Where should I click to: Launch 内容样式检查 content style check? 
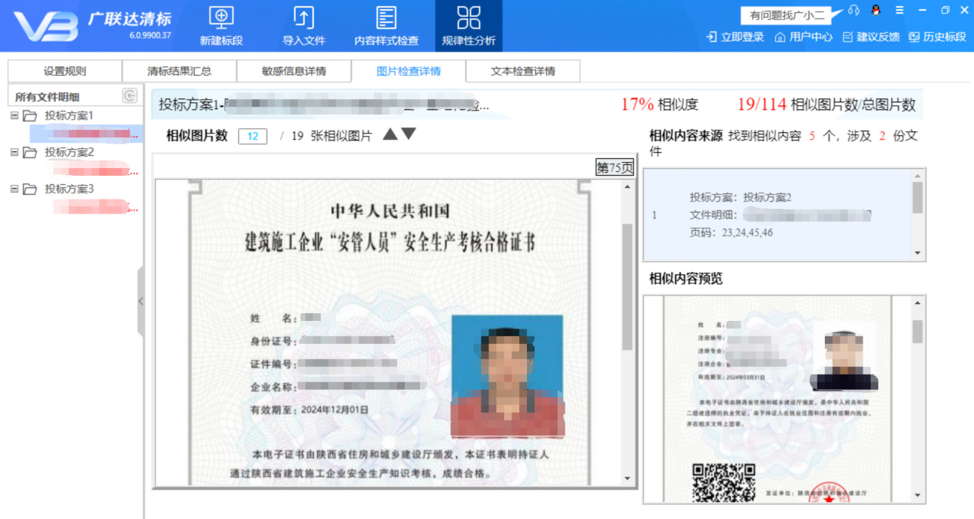pos(386,23)
